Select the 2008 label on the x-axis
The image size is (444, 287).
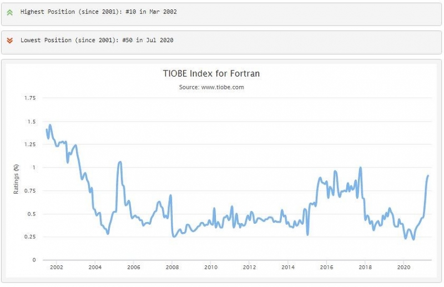(172, 268)
